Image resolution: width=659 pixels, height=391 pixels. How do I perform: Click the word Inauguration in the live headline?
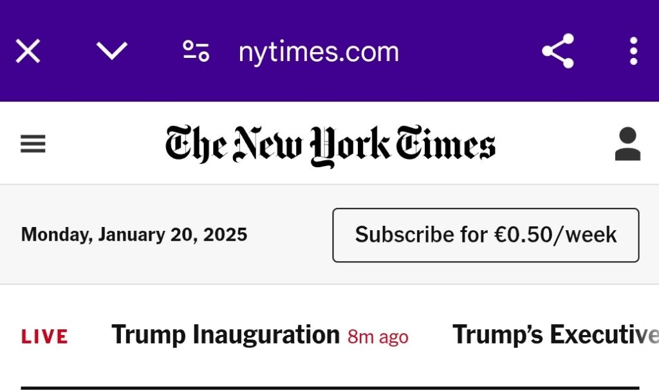tap(266, 334)
